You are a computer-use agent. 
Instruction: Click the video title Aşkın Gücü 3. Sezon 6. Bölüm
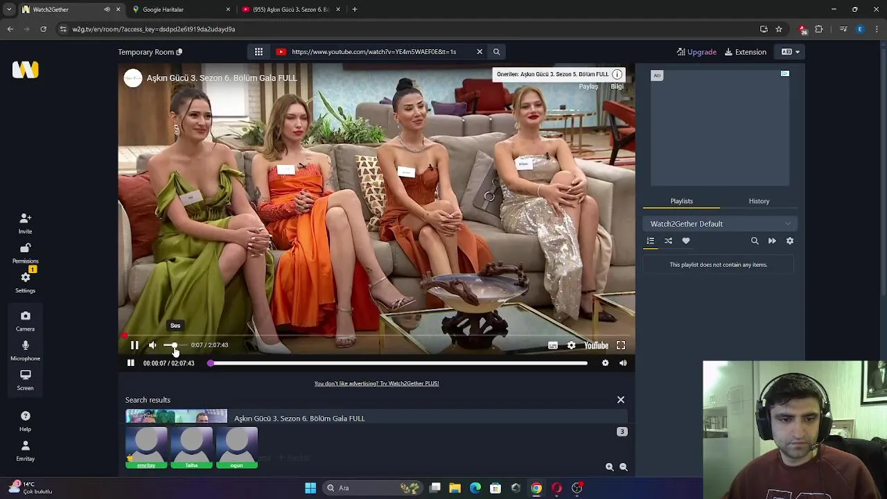point(222,78)
